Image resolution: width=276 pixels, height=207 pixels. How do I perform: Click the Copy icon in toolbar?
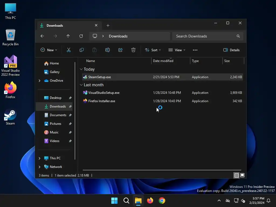82,50
